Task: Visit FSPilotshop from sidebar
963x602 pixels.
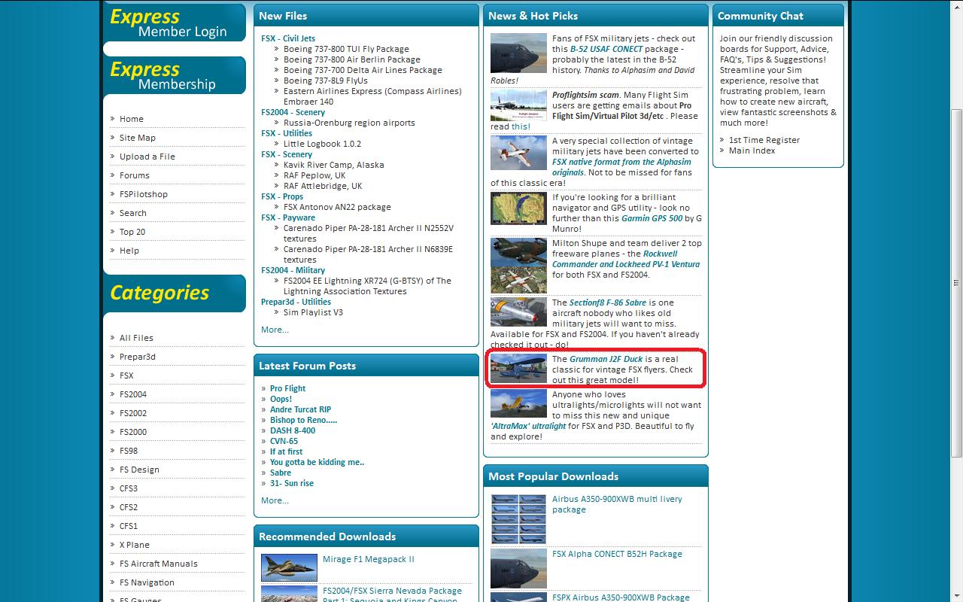Action: click(144, 194)
